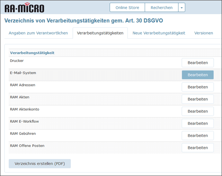The image size is (222, 176).
Task: Open the Neue Verarbeitungstätigkeit tab
Action: click(x=159, y=33)
